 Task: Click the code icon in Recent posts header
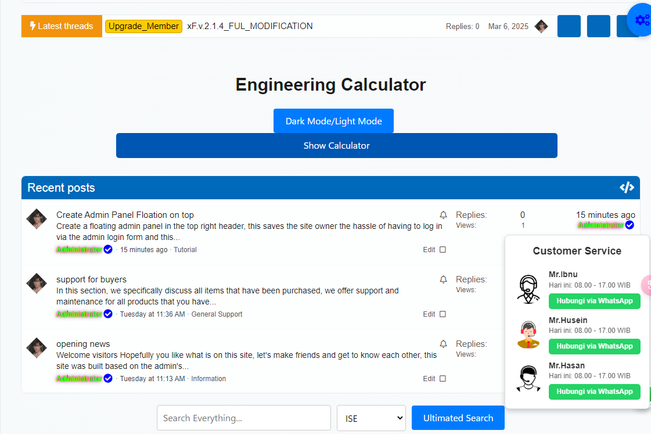pos(627,187)
